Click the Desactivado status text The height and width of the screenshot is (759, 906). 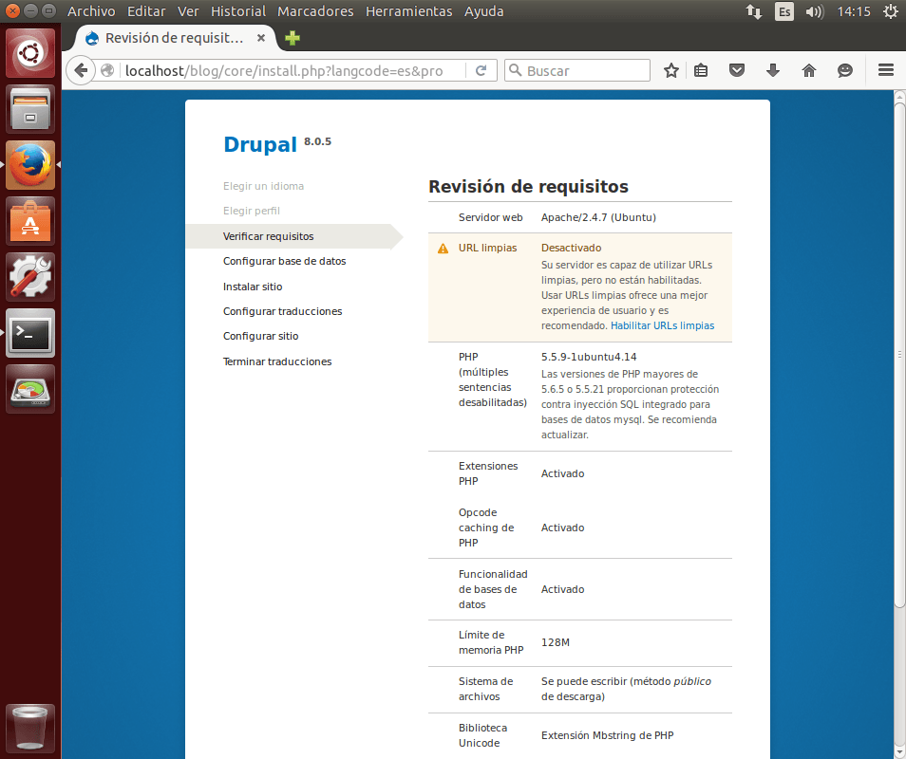point(571,248)
